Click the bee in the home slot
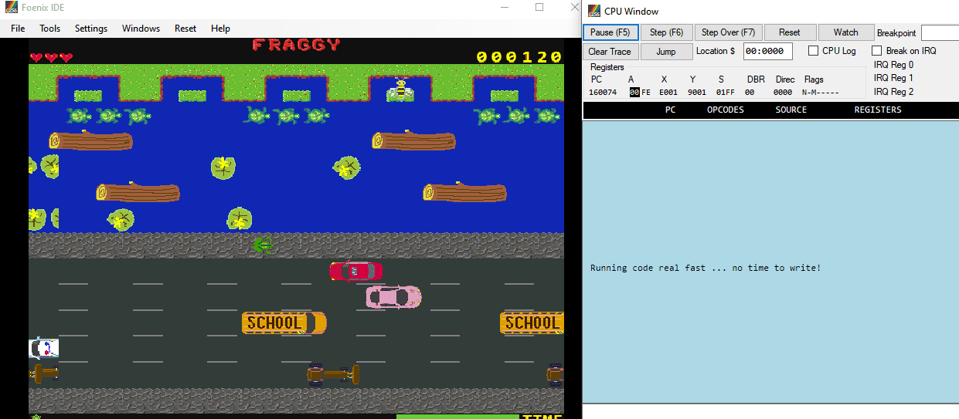Image resolution: width=959 pixels, height=419 pixels. pos(400,90)
